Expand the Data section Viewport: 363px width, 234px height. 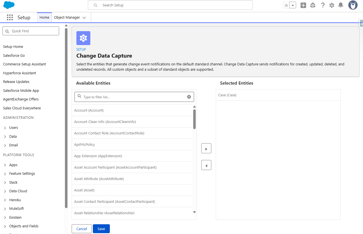(5, 137)
